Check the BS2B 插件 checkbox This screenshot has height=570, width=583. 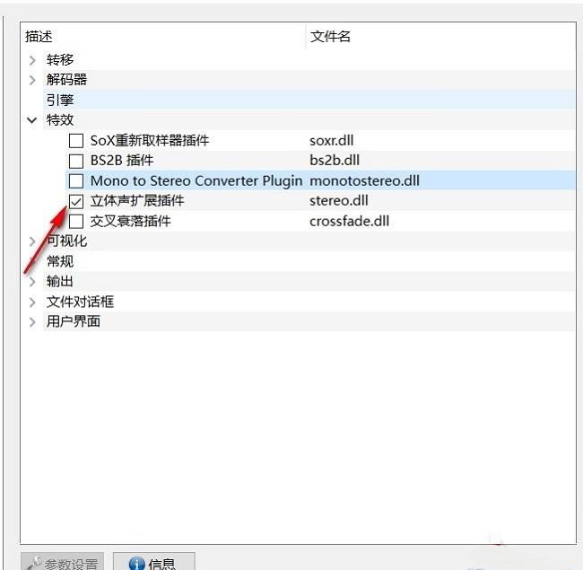click(x=76, y=161)
